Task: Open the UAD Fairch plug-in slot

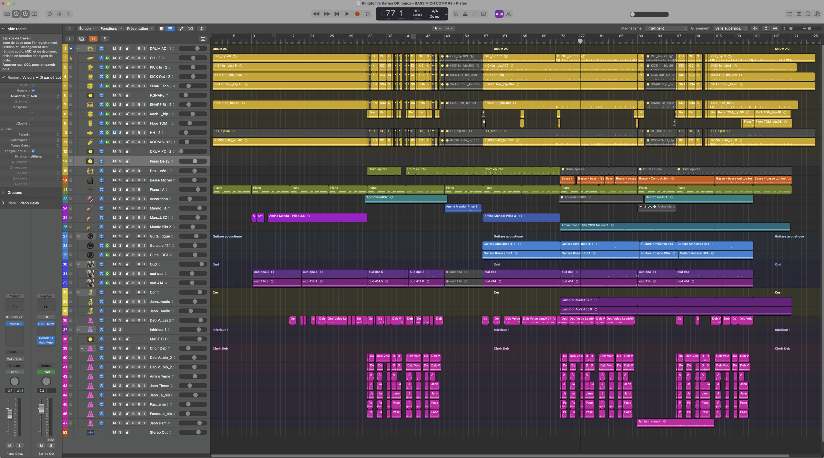Action: tap(46, 324)
